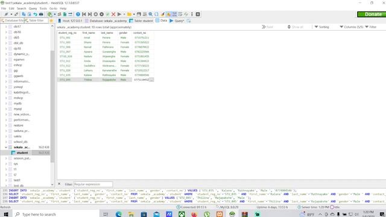Expand the eshop database node
The image size is (386, 217).
[6, 65]
